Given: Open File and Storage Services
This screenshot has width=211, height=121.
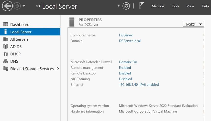Looking at the screenshot, I should (32, 69).
